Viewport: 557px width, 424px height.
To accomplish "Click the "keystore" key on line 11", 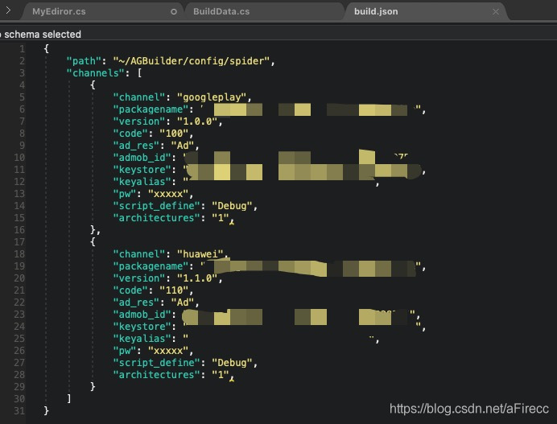I will (142, 170).
